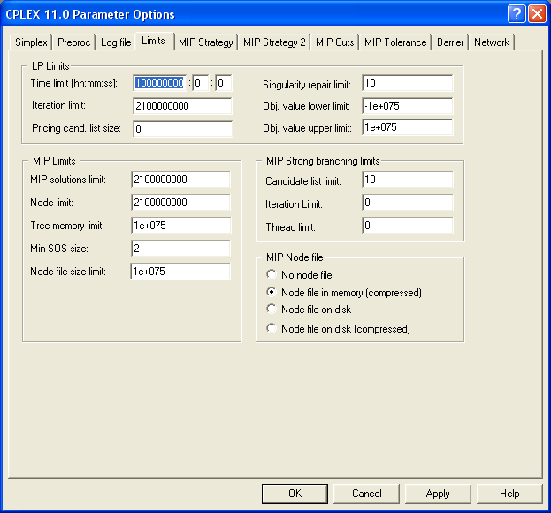Edit the Obj. value lower limit field

pos(408,106)
